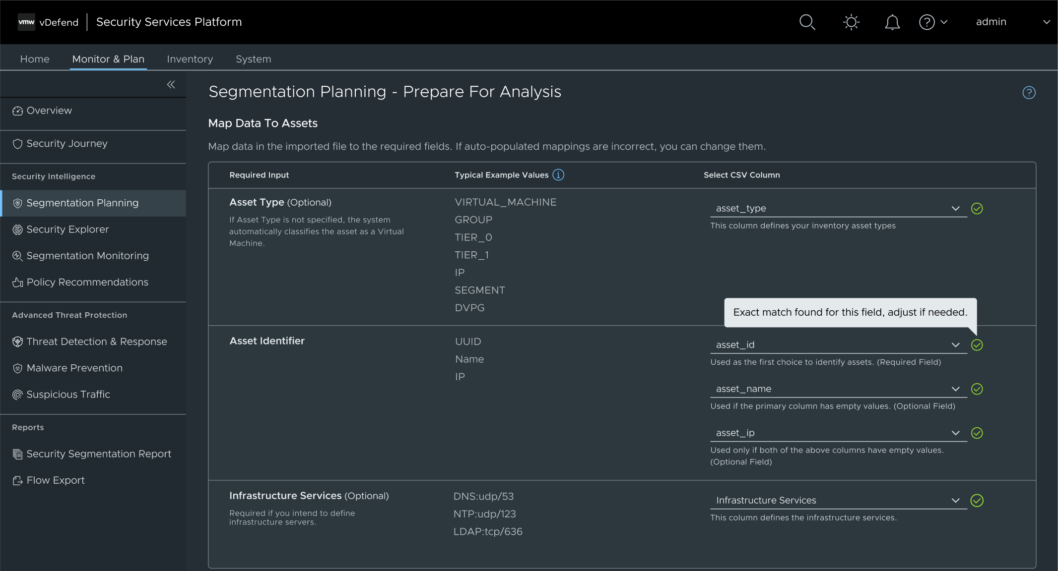Click the vDefend VMware logo
Screen dimensions: 1058x571
(x=26, y=22)
